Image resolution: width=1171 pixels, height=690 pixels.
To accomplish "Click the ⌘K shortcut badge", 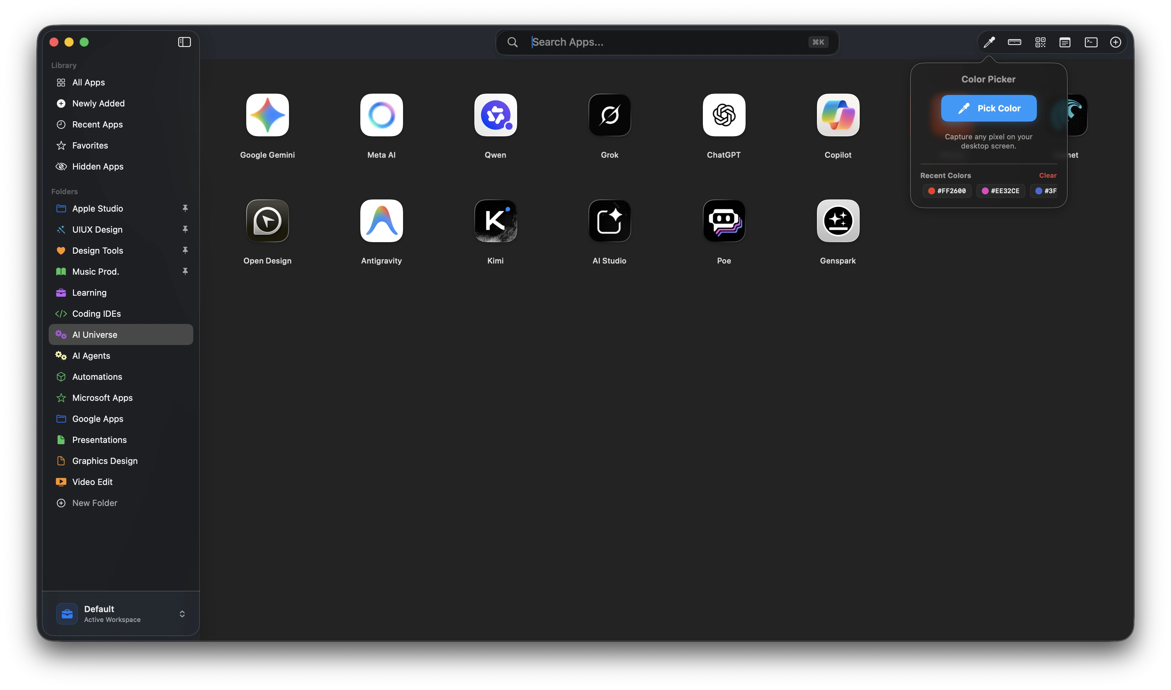I will click(818, 42).
